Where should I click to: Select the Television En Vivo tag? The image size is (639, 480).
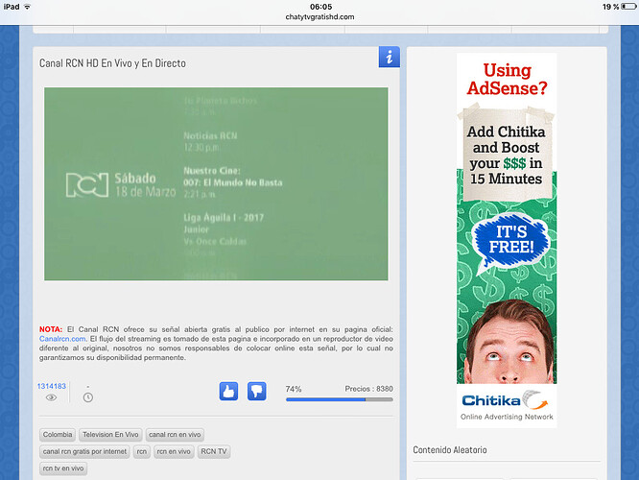point(110,435)
